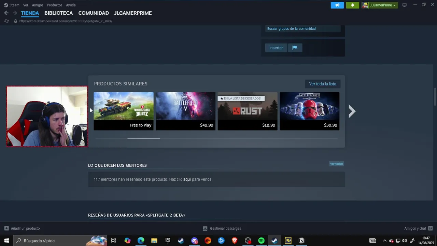Open Gestionar descargas
The image size is (437, 246).
(222, 228)
